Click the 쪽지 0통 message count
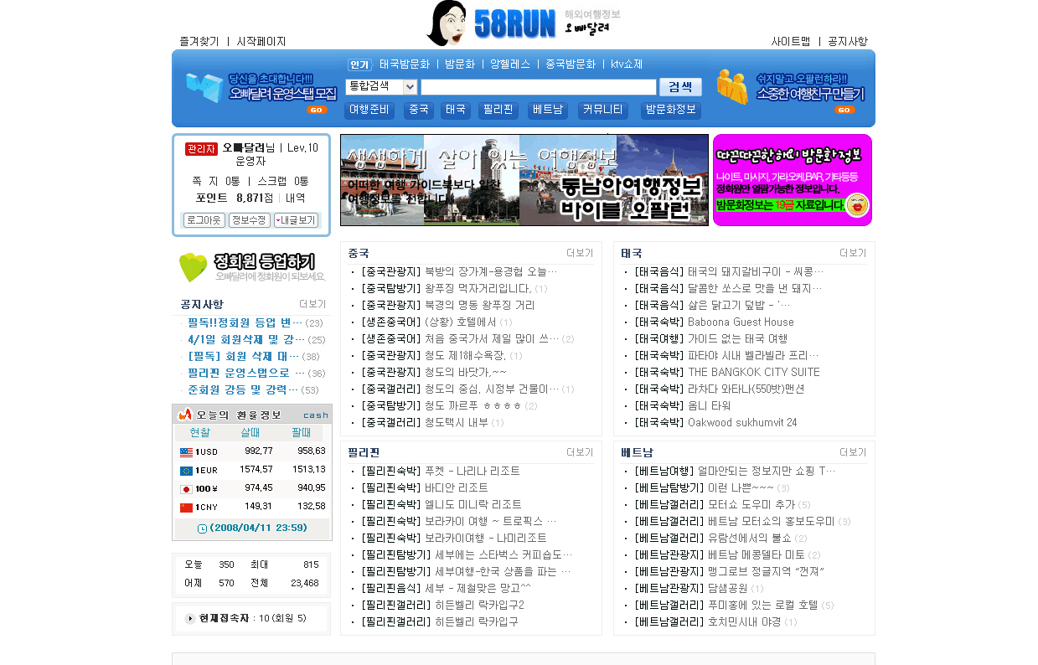Image resolution: width=1038 pixels, height=665 pixels. [x=216, y=182]
